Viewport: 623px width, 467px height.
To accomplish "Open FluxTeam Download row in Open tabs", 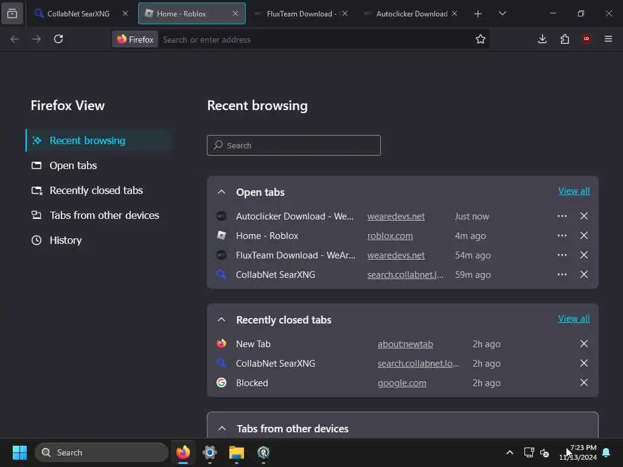I will click(296, 255).
